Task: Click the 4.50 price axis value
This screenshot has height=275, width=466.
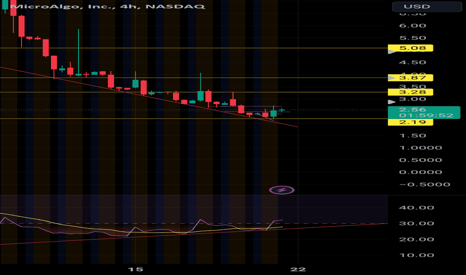Action: [412, 62]
